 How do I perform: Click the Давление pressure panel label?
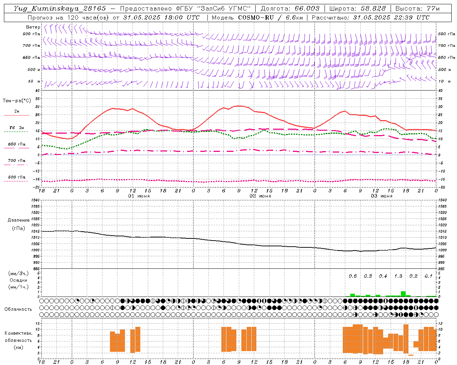tap(19, 220)
